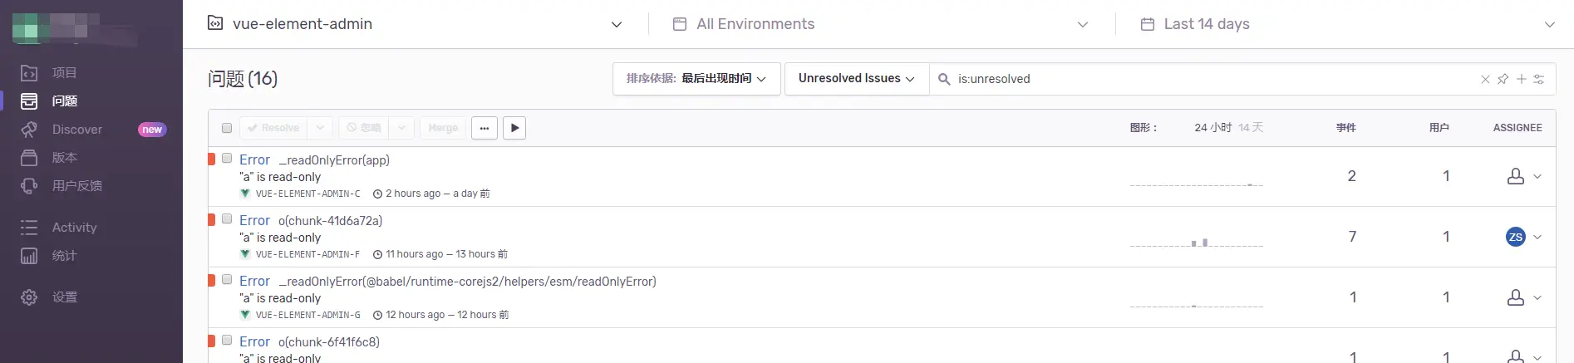Click the window icon beside All Environments

coord(680,24)
